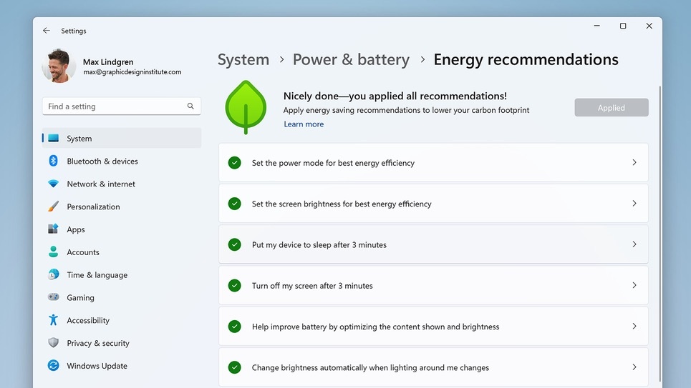Open the System menu item
691x388 pixels.
coord(122,138)
